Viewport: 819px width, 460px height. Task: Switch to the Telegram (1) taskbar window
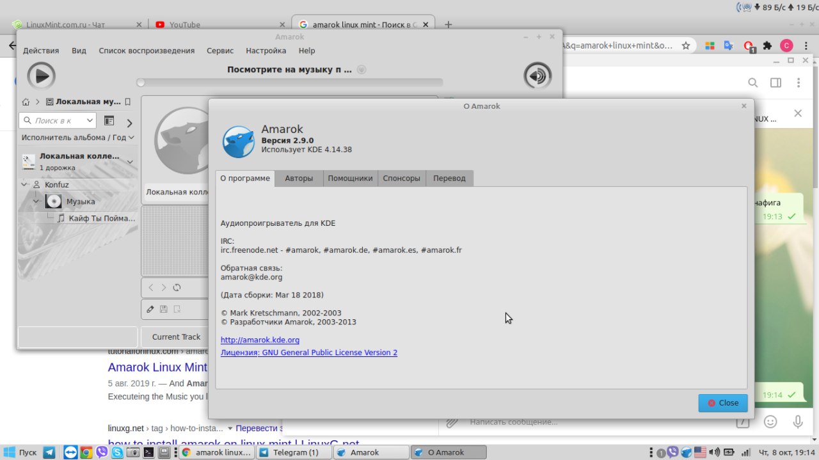[x=294, y=452]
